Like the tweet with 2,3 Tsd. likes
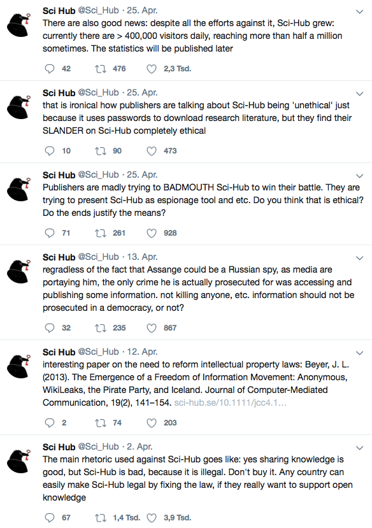 pyautogui.click(x=152, y=69)
